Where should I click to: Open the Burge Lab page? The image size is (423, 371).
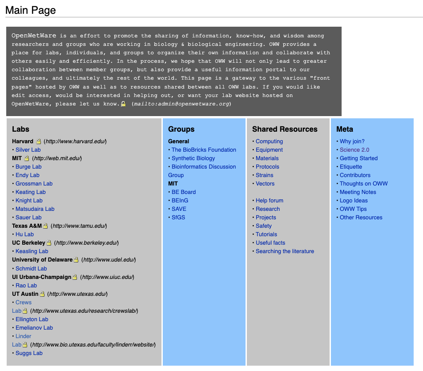[28, 167]
